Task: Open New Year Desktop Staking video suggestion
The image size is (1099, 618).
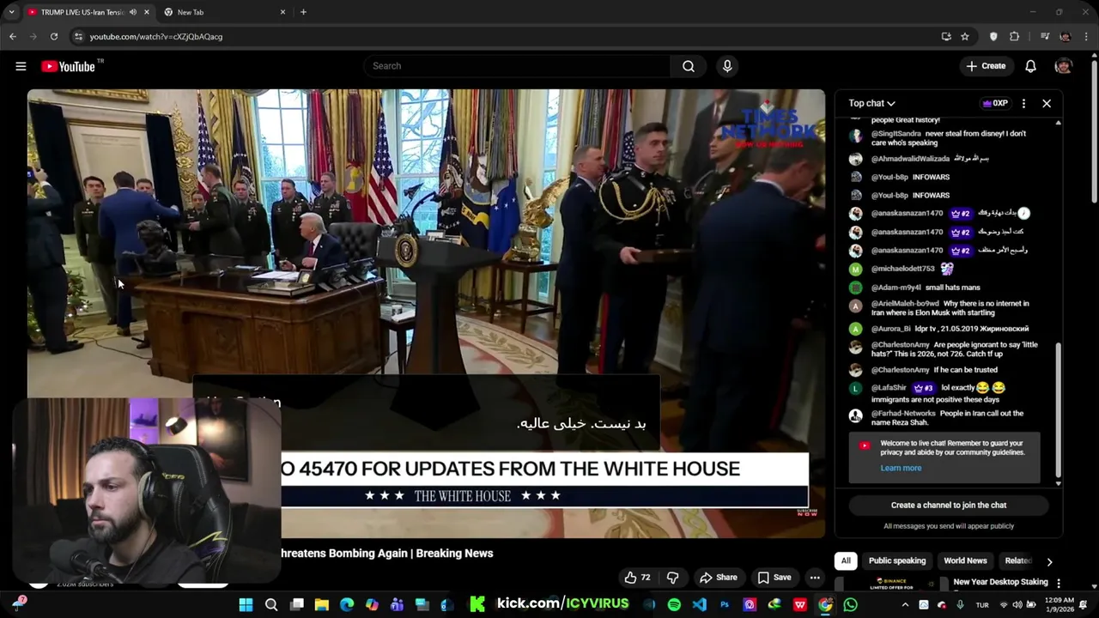Action: coord(1000,582)
